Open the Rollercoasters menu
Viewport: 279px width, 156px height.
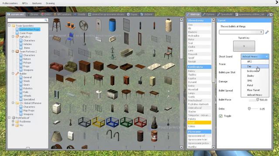pos(10,3)
